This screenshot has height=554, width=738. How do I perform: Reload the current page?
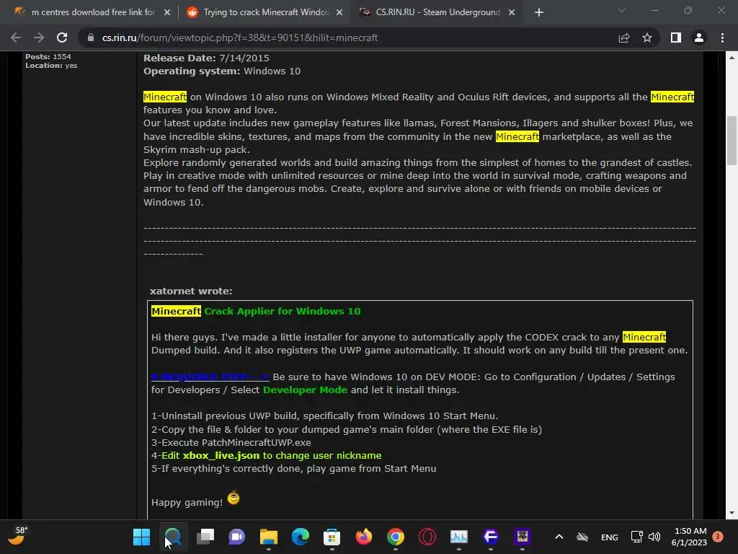[x=62, y=38]
